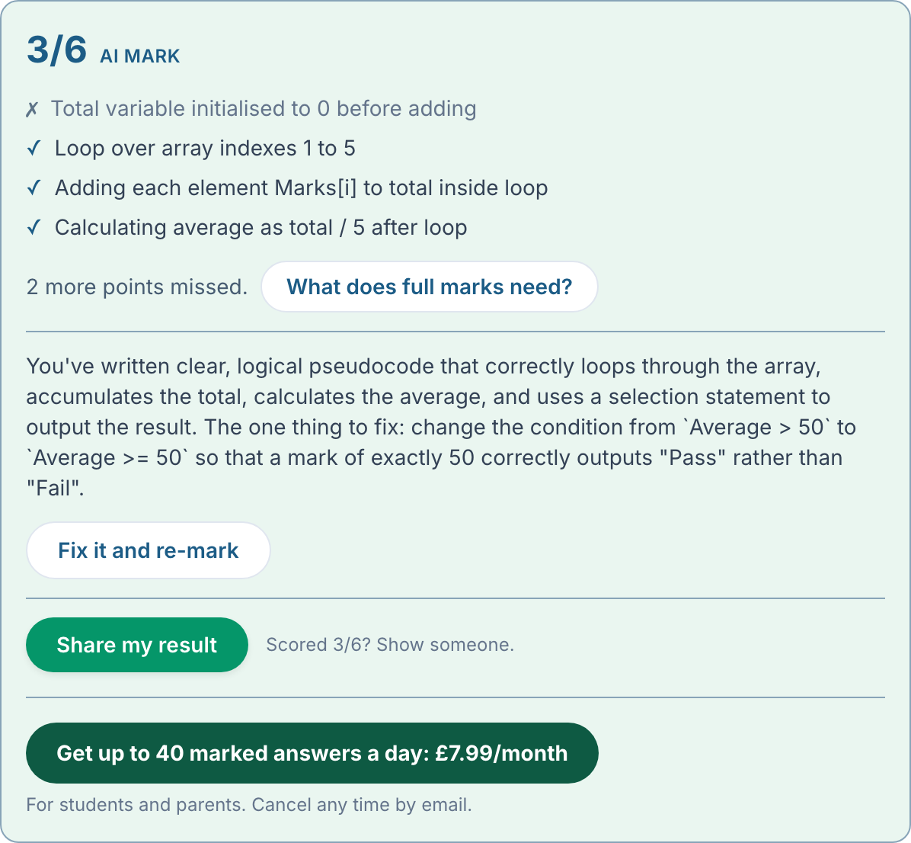Click tick icon beside 'Calculating average as total'

click(34, 227)
